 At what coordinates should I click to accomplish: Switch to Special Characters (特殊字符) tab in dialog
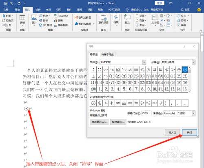(x=108, y=54)
